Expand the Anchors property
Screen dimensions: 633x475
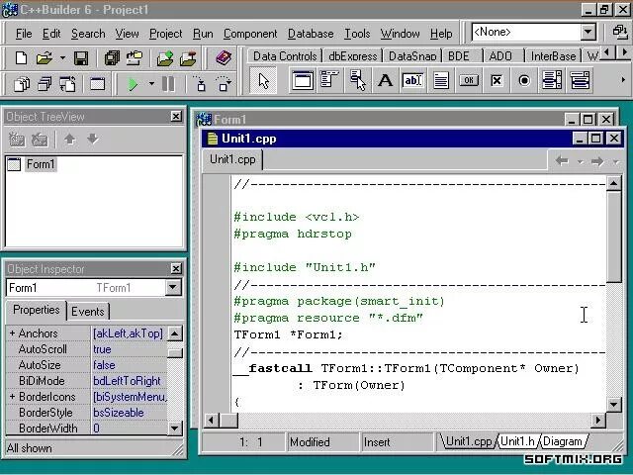(12, 333)
